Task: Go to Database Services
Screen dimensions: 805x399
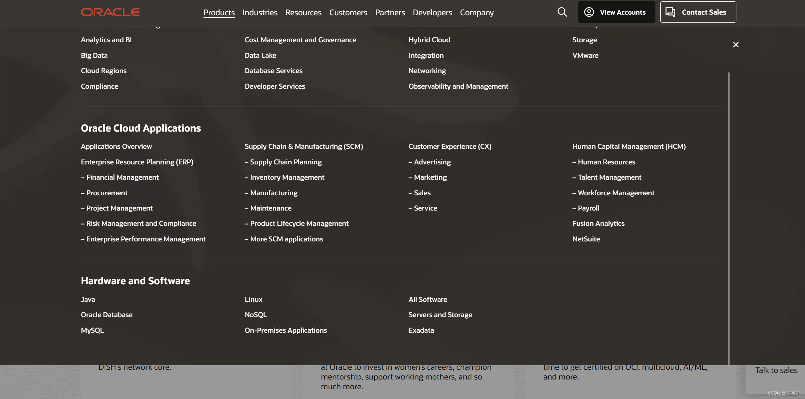Action: click(273, 71)
